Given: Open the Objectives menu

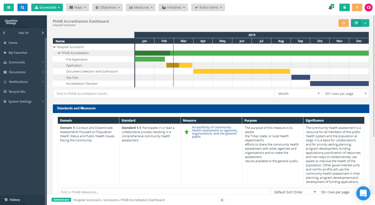Looking at the screenshot, I should coord(107,7).
